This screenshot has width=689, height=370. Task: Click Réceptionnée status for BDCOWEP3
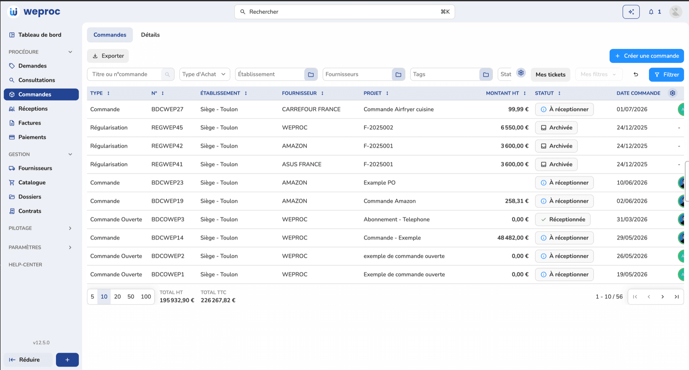click(x=563, y=220)
